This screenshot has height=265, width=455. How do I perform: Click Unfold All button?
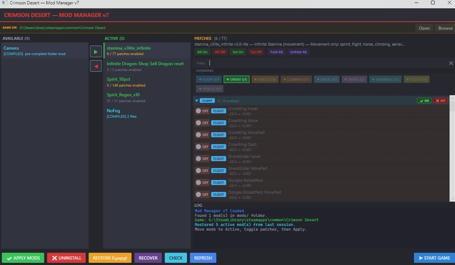298,52
